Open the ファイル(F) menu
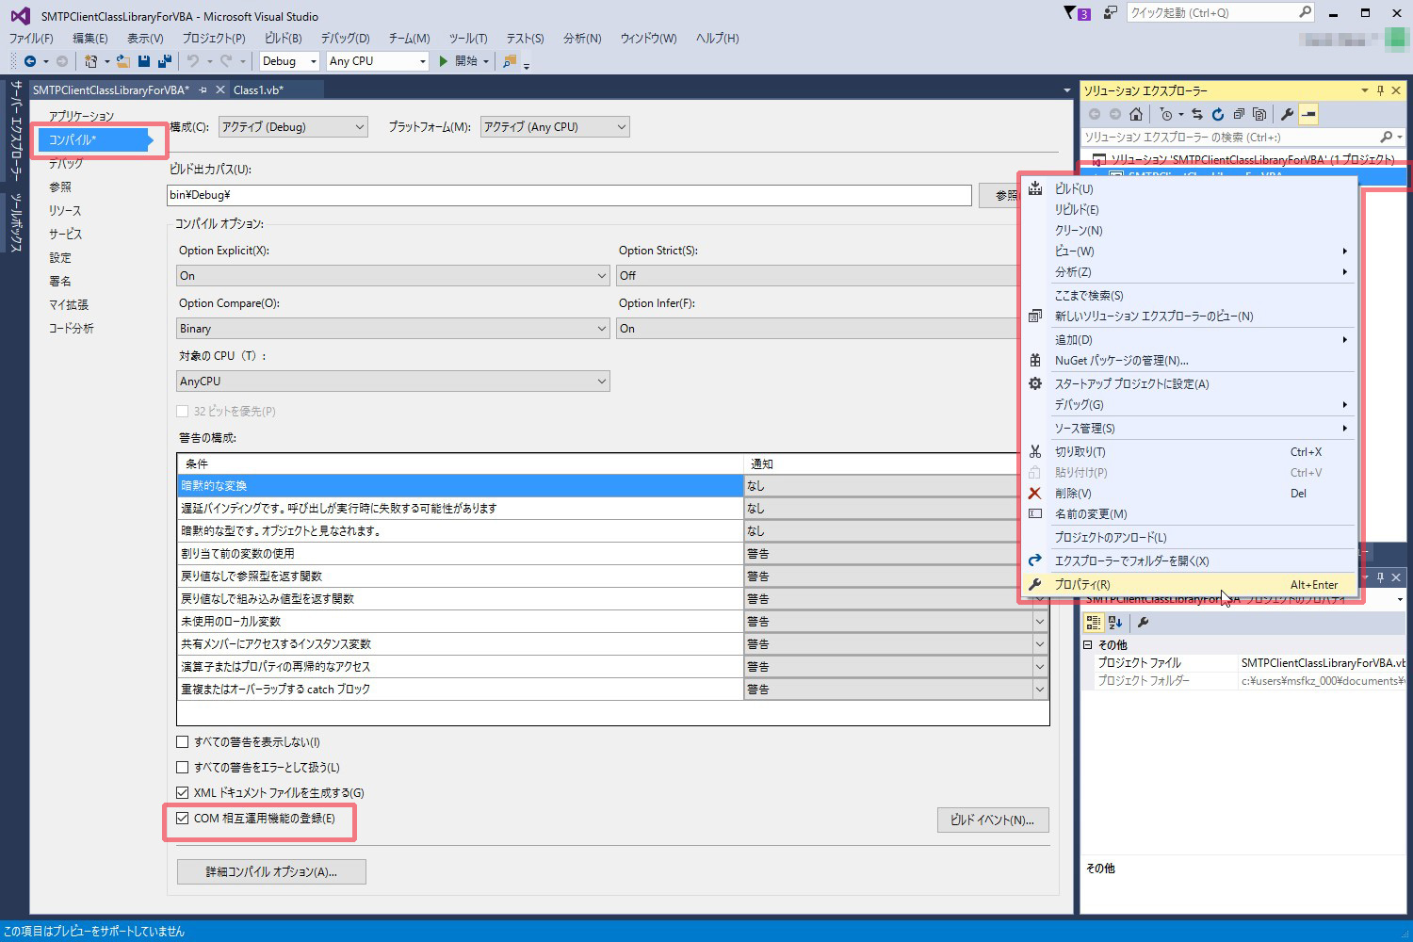Image resolution: width=1413 pixels, height=942 pixels. click(31, 39)
